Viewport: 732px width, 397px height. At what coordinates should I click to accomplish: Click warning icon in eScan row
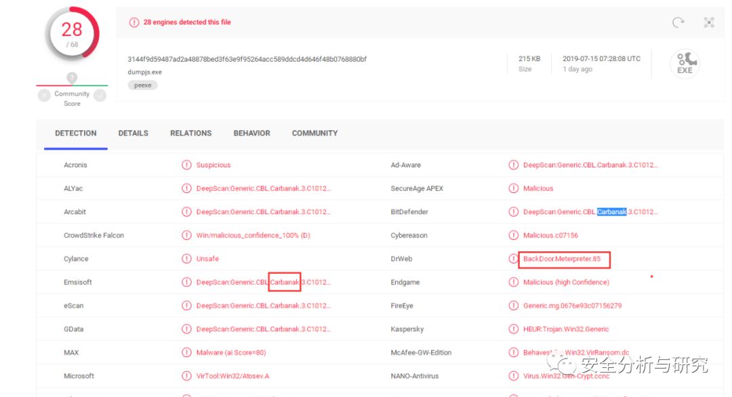(x=187, y=306)
